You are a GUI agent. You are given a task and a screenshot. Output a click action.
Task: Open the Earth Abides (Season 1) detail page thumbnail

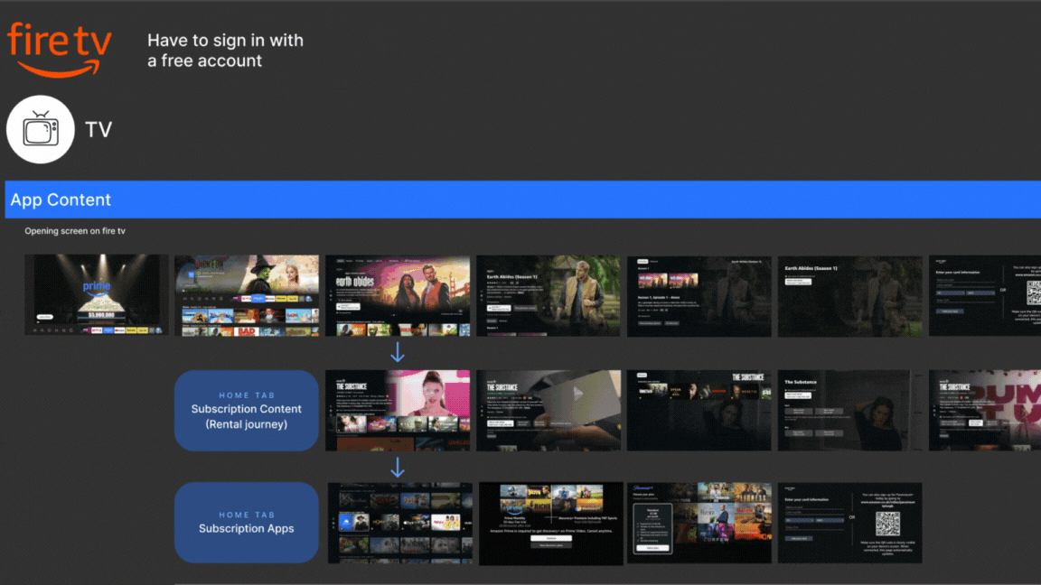(549, 295)
